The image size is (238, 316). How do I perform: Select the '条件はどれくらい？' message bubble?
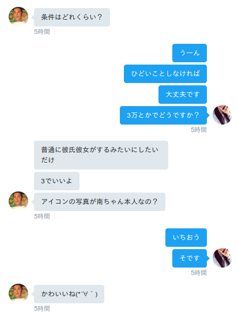tap(72, 17)
